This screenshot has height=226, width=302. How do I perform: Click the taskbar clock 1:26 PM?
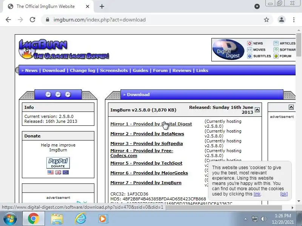click(282, 216)
